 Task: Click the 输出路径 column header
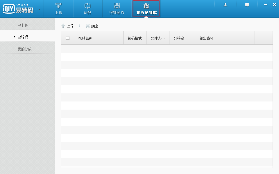[206, 38]
